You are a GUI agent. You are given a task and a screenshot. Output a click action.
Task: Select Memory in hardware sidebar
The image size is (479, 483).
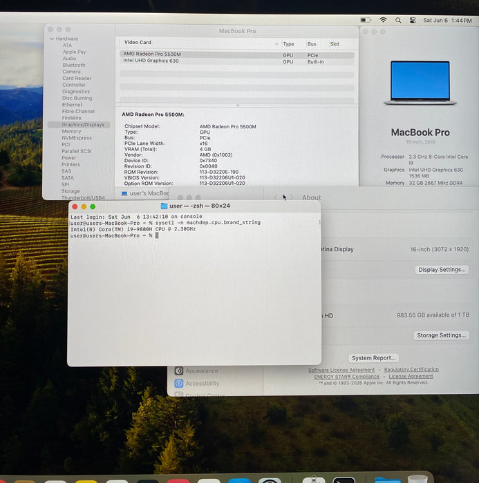(71, 131)
